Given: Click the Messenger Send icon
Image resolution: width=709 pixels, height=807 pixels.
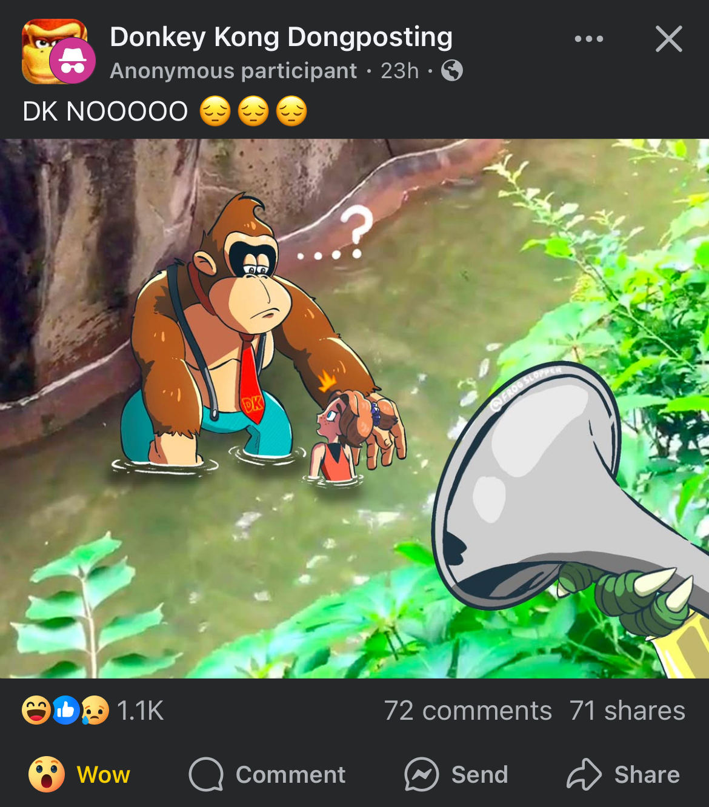Looking at the screenshot, I should click(422, 774).
